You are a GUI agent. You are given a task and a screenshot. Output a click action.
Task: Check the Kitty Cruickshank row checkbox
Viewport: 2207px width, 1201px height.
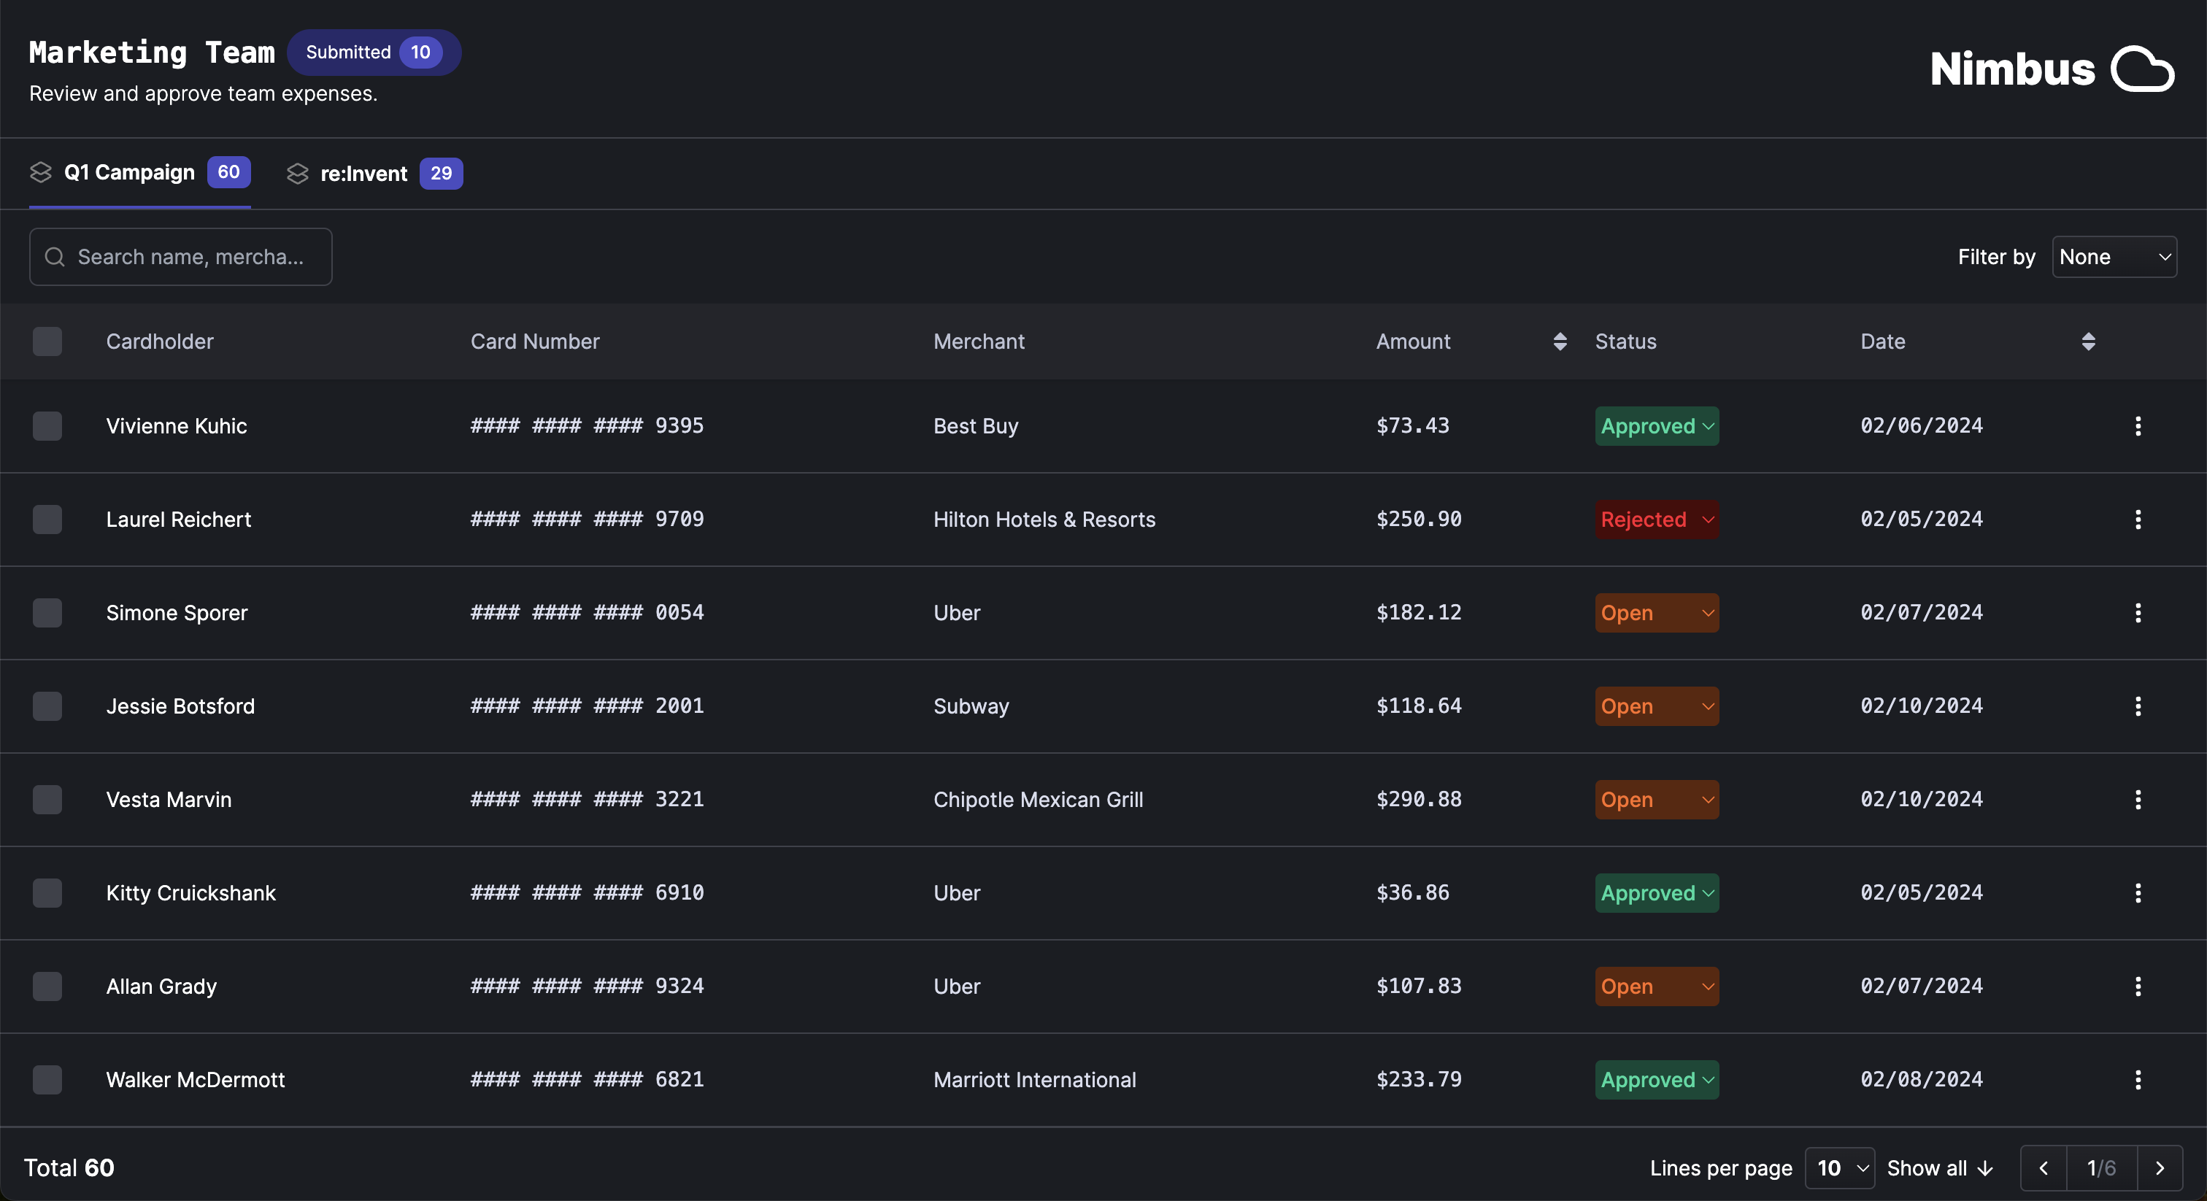click(47, 892)
